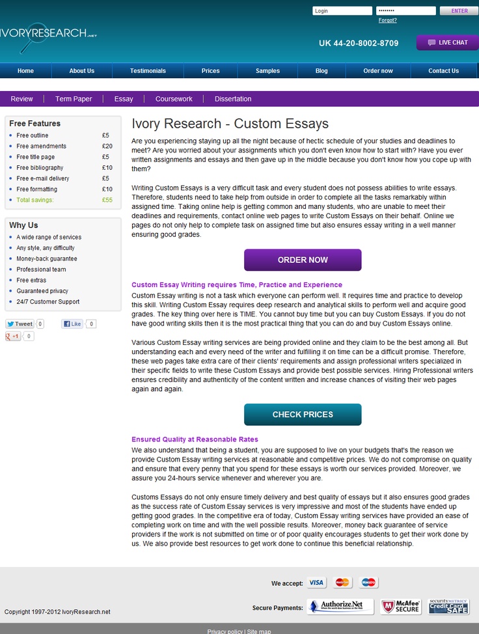
Task: Click 'Custom Essay Writing requires Time' subheading
Action: pyautogui.click(x=236, y=284)
